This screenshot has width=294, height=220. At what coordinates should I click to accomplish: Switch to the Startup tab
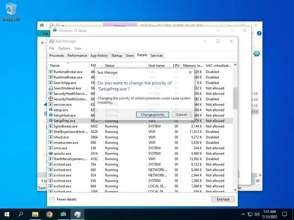pos(117,55)
